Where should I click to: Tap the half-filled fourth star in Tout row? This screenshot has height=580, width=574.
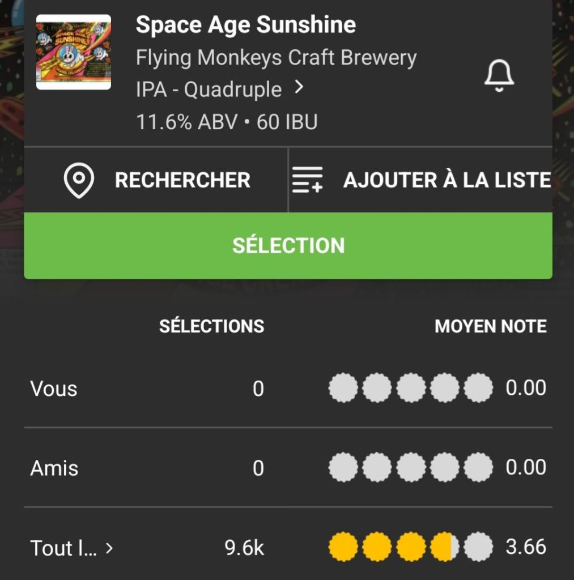tap(444, 547)
